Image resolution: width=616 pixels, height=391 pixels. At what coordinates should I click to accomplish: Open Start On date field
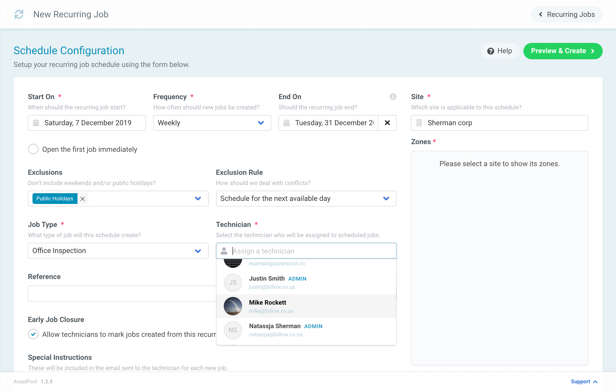[x=87, y=123]
